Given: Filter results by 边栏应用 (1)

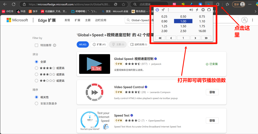Looking at the screenshot, I should pos(139,44).
